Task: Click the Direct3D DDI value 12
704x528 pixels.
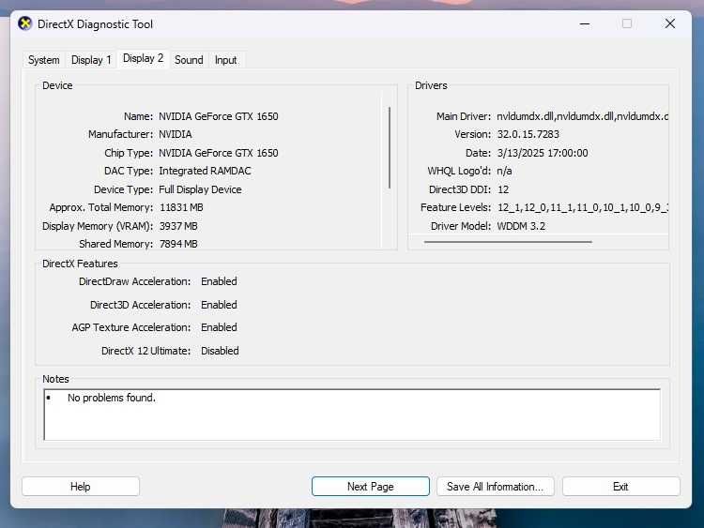Action: coord(503,189)
